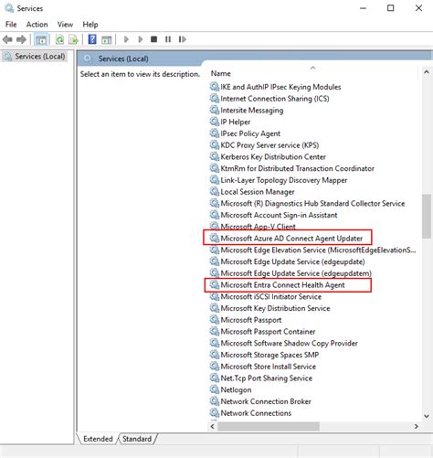The width and height of the screenshot is (433, 458).
Task: Select Services (Local) in the console tree
Action: click(39, 57)
